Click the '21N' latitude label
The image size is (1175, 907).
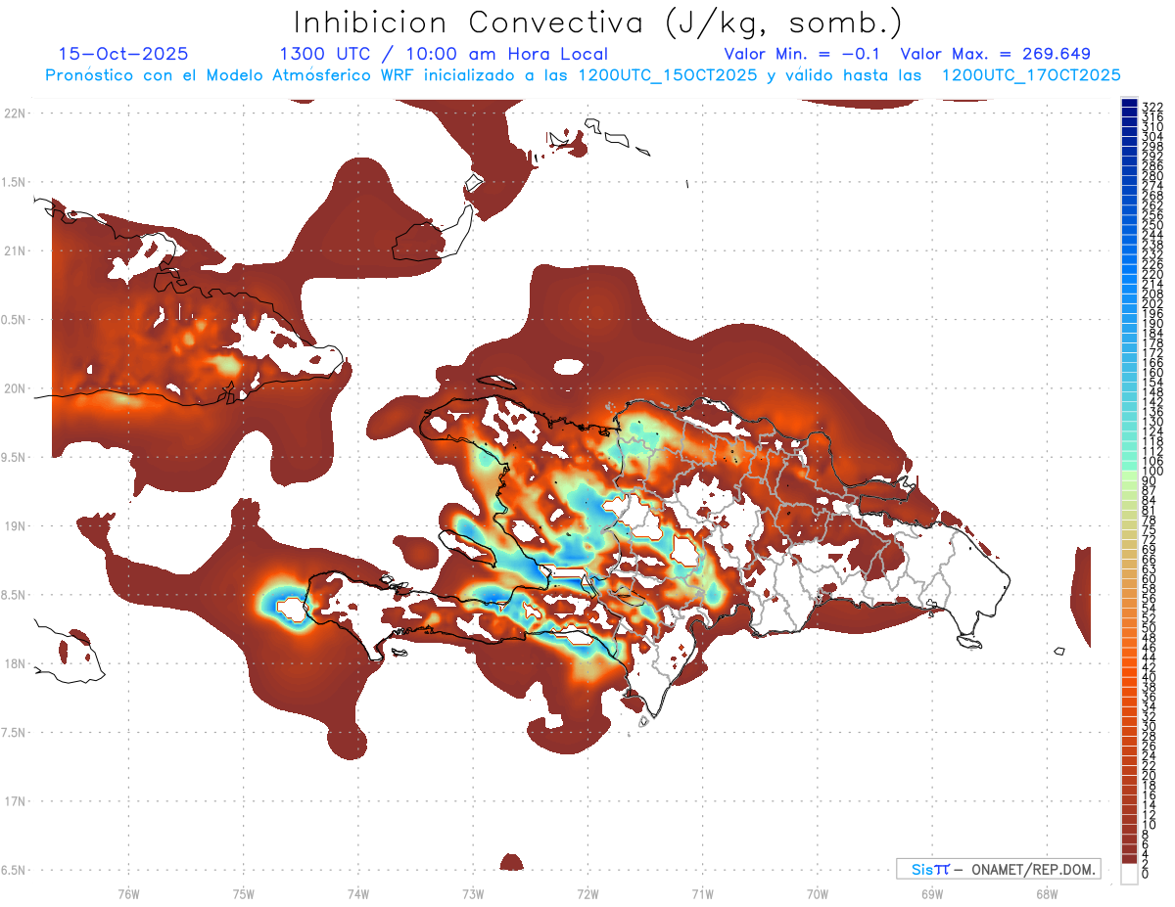(15, 250)
